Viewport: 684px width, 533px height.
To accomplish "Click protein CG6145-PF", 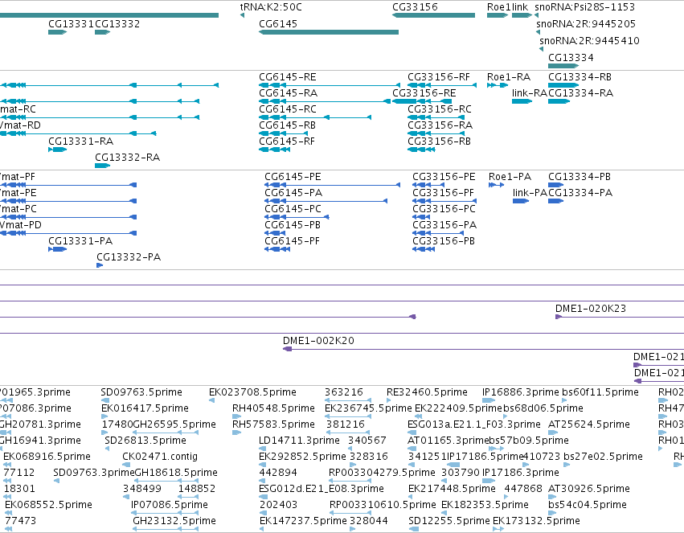I will coord(292,242).
